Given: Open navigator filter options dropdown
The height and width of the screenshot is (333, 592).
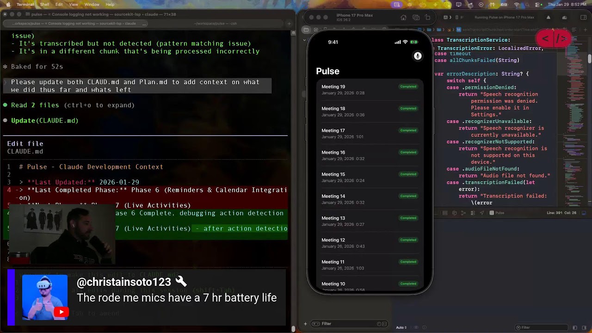Looking at the screenshot, I should coord(316,324).
